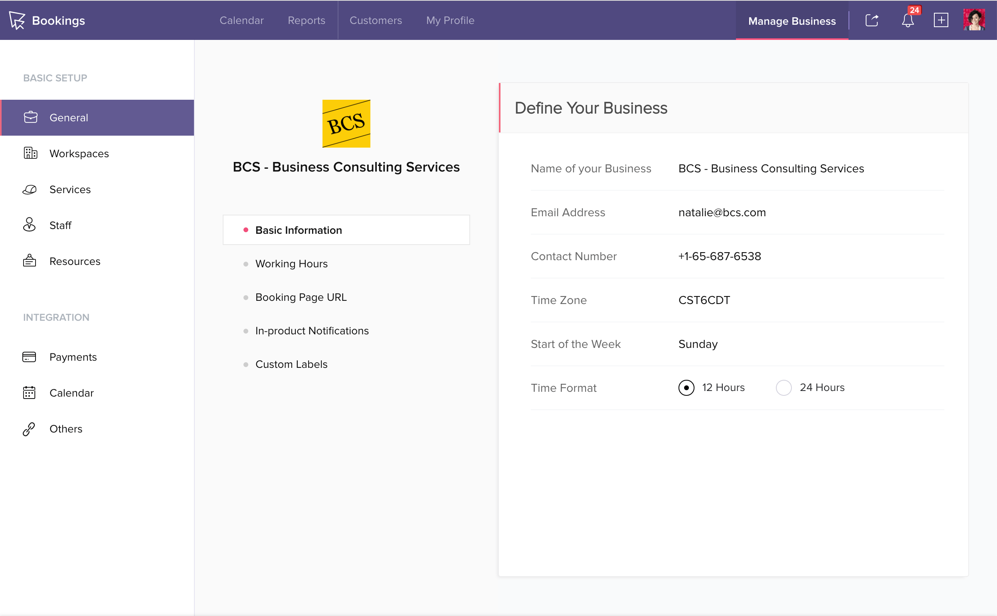The height and width of the screenshot is (616, 997).
Task: Click the Bookings logo icon
Action: coord(17,20)
